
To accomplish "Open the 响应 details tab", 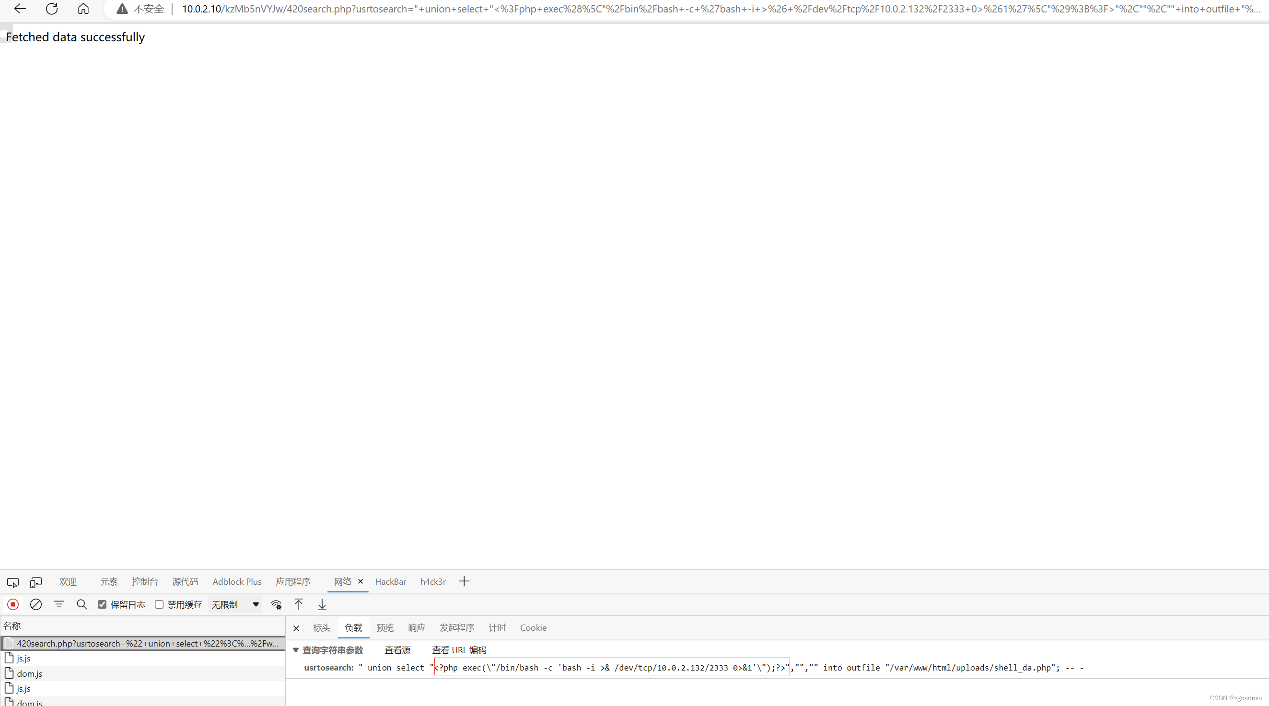I will [416, 628].
